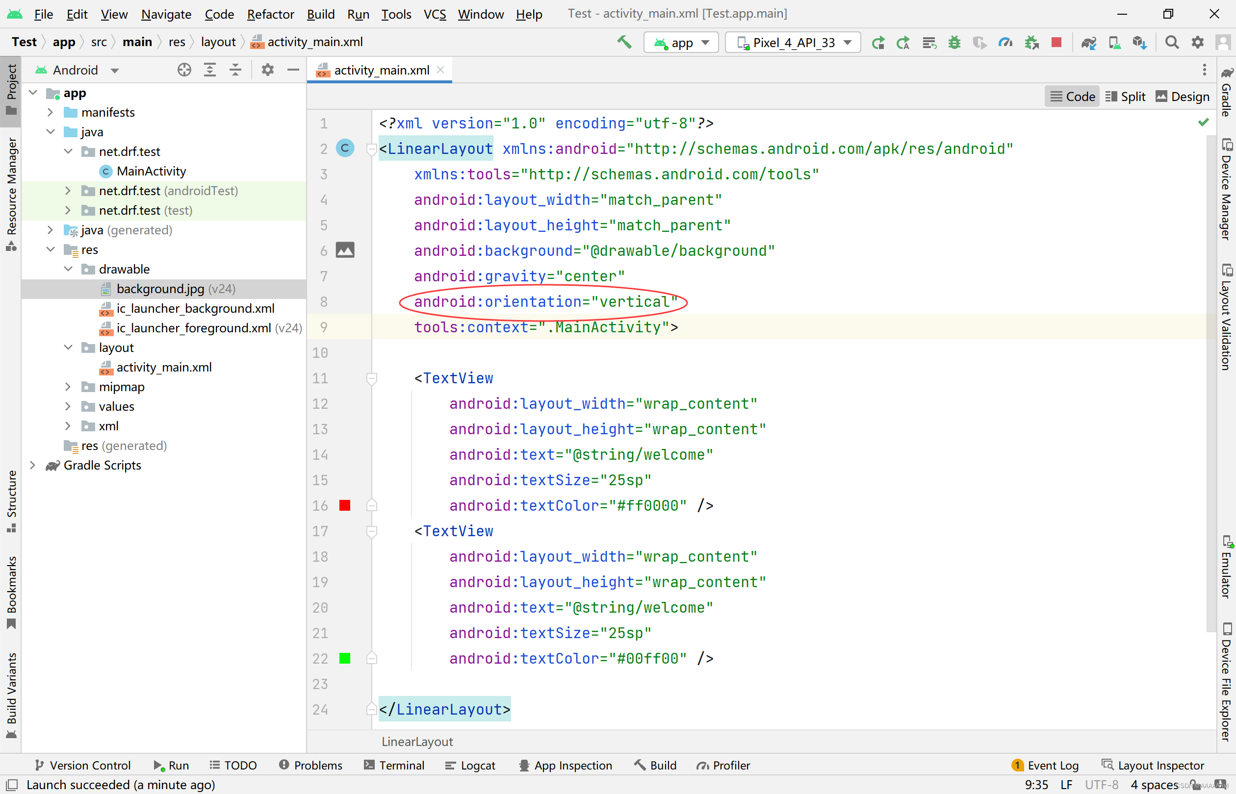Switch editor to Code view mode
The width and height of the screenshot is (1236, 794).
[1073, 97]
